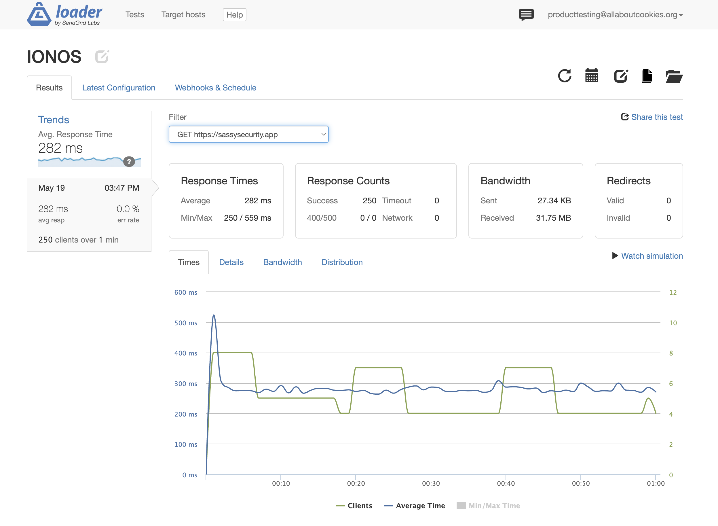Open the Bandwidth chart tab
This screenshot has height=526, width=718.
[282, 262]
